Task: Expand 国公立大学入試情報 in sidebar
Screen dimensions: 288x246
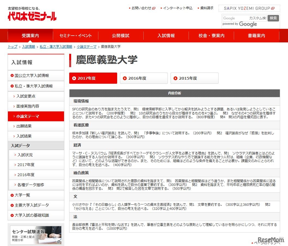Action: coord(32,76)
